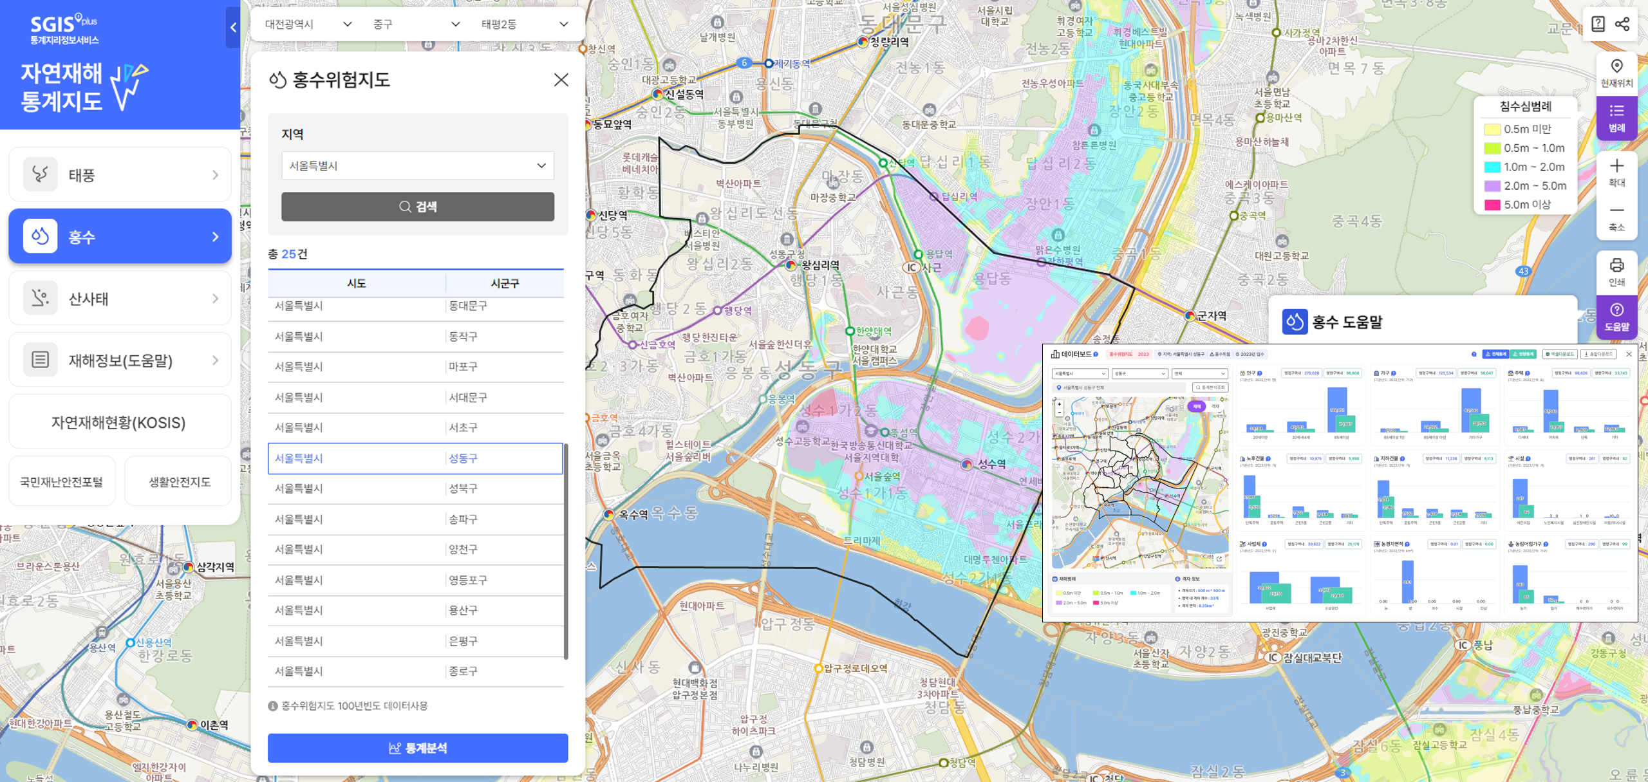Select the 태풍 typhoon menu item
This screenshot has width=1648, height=782.
click(120, 174)
